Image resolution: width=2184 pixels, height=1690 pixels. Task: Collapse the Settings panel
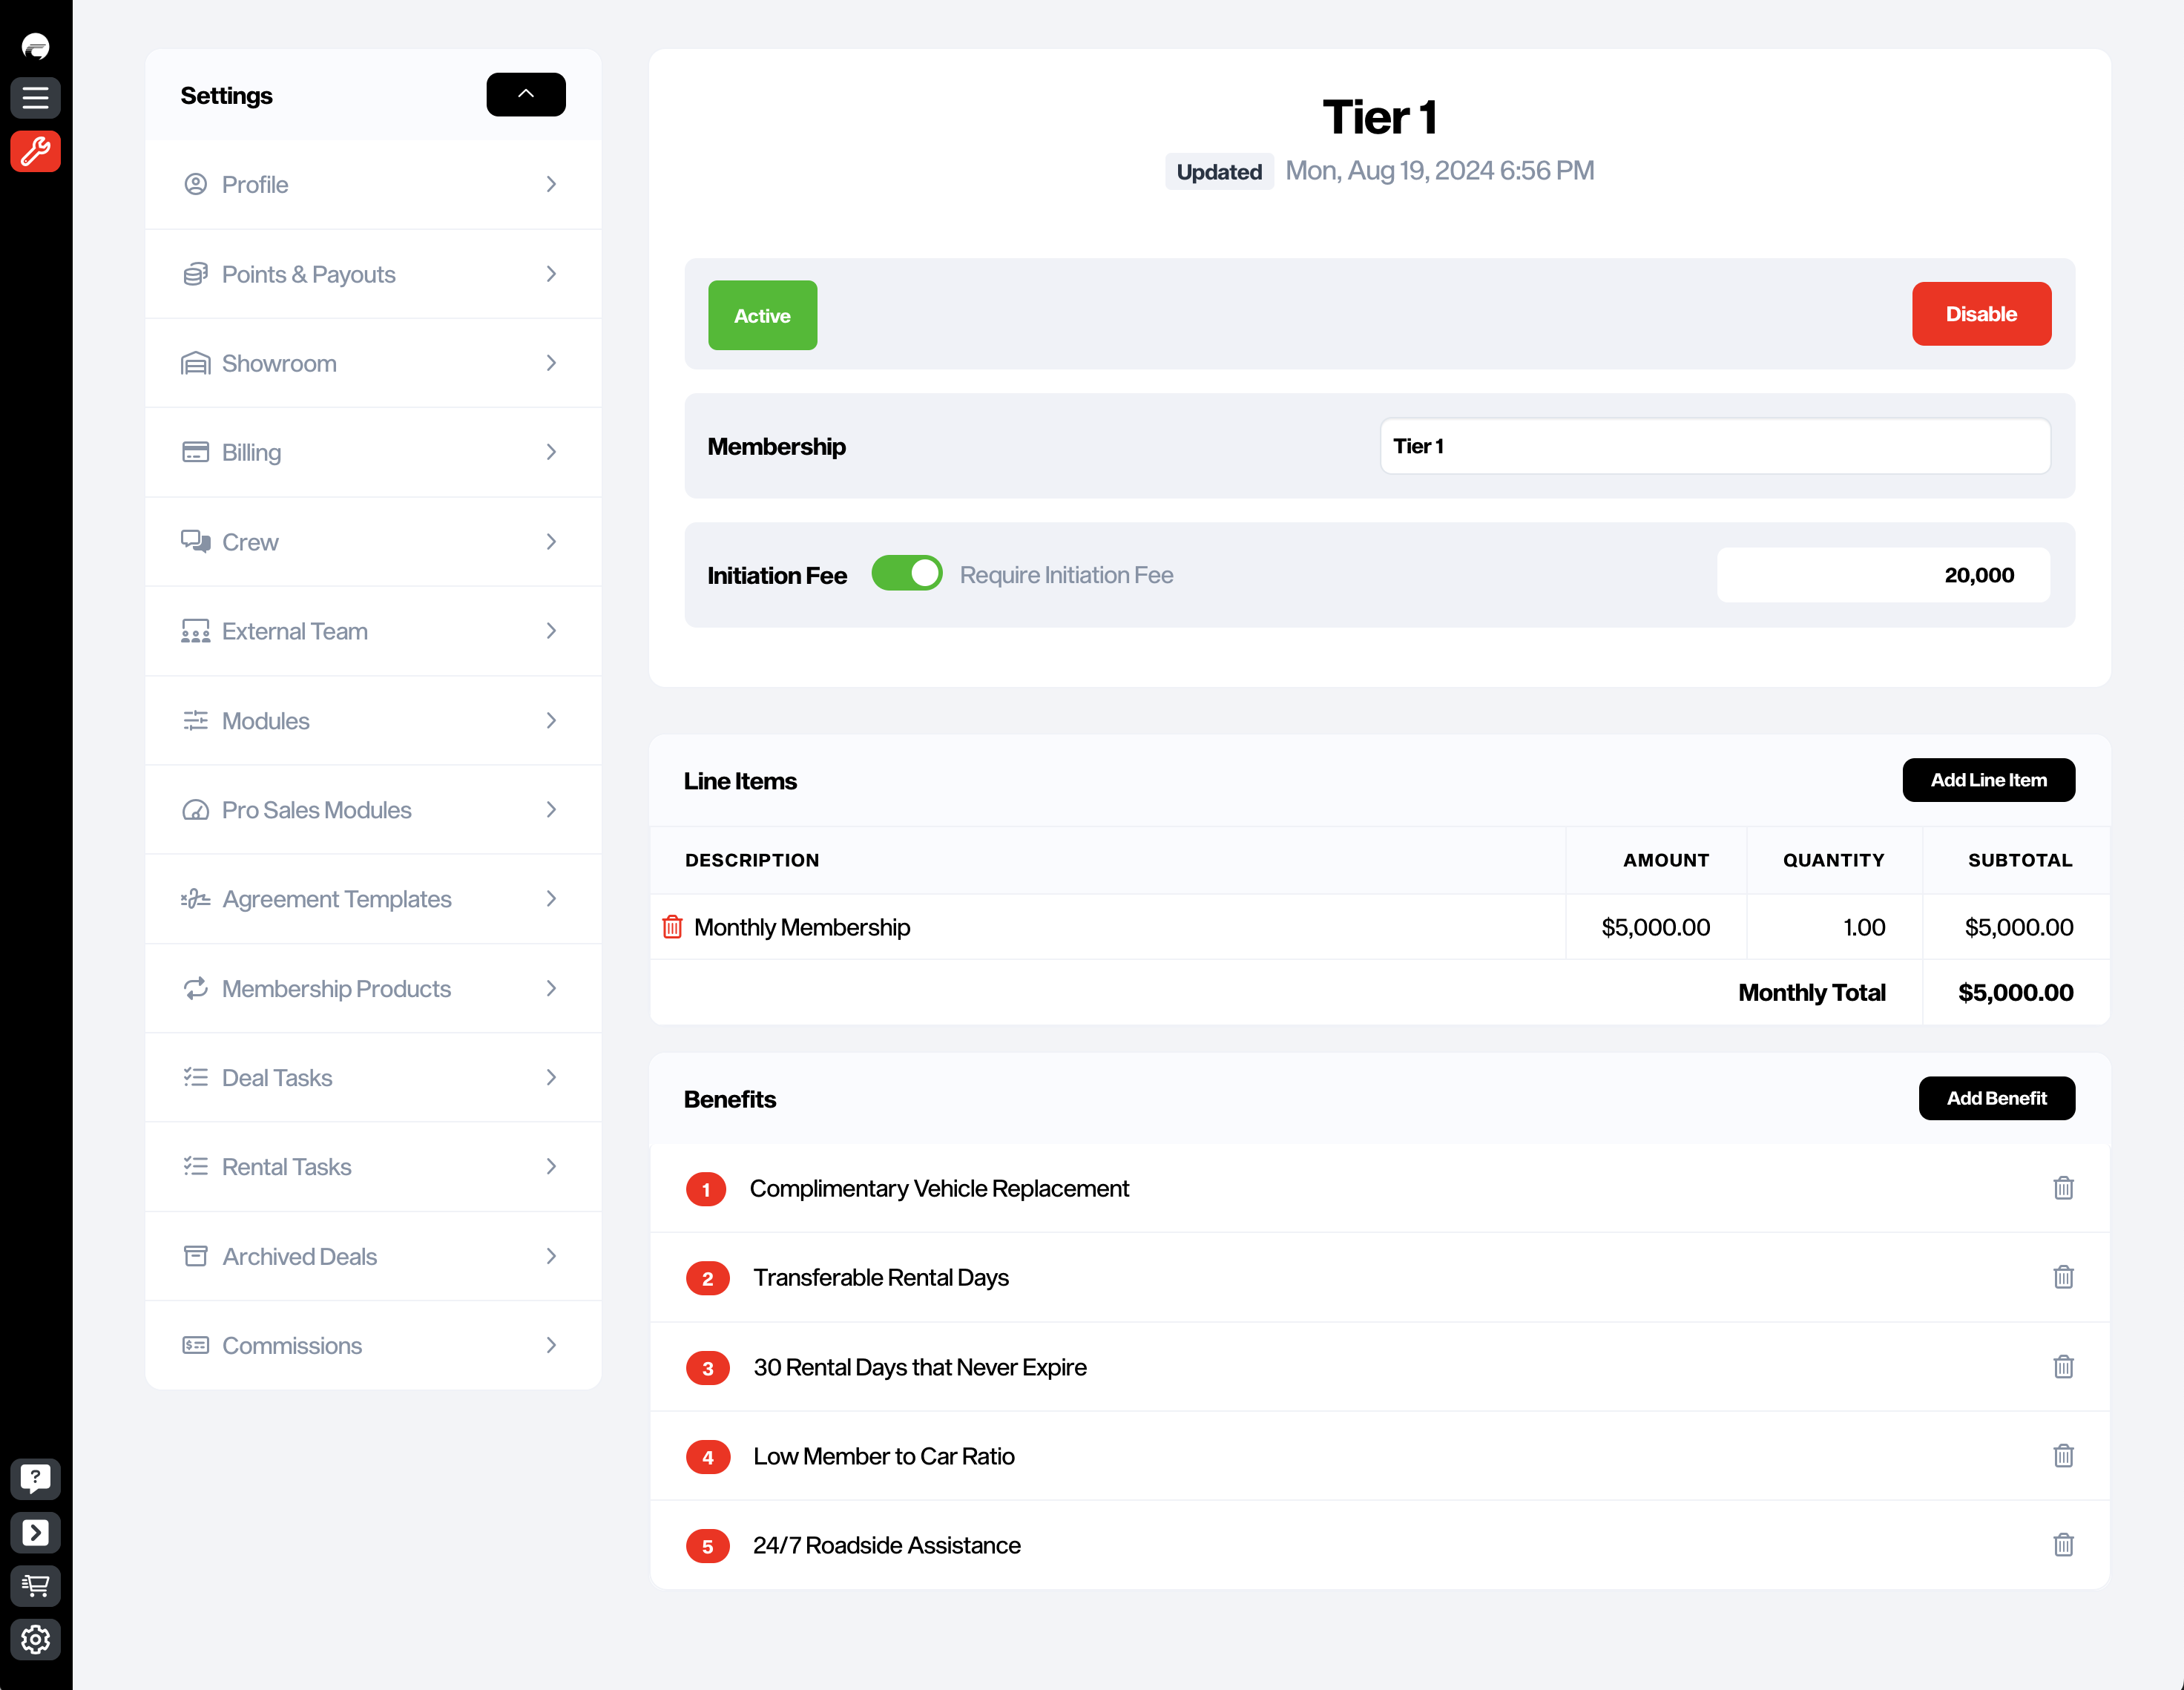[525, 94]
